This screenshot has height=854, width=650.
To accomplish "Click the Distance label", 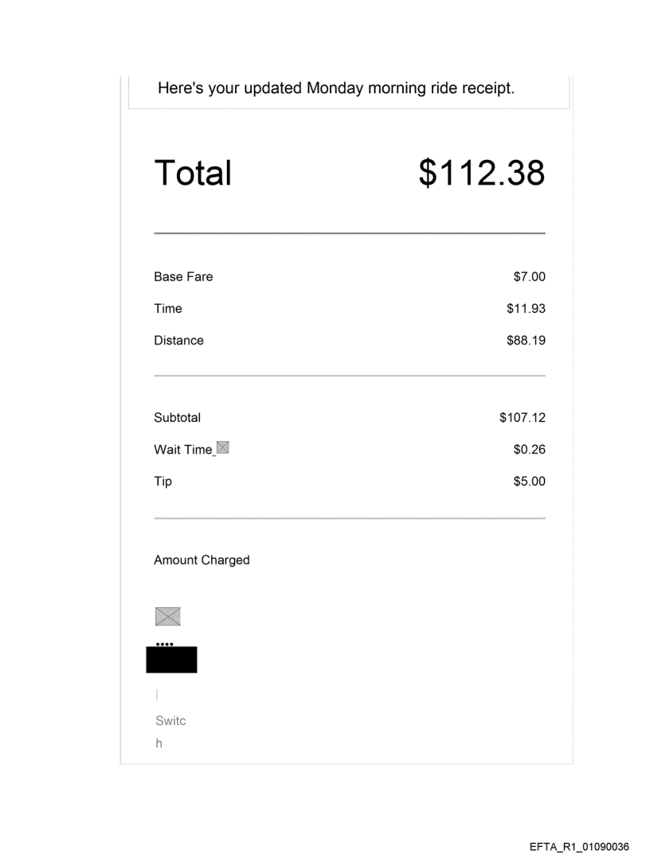I will pos(178,341).
